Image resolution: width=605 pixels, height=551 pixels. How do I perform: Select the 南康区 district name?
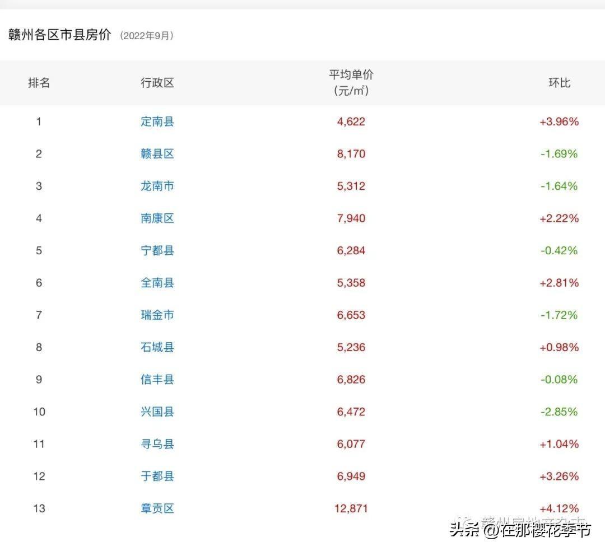[157, 218]
